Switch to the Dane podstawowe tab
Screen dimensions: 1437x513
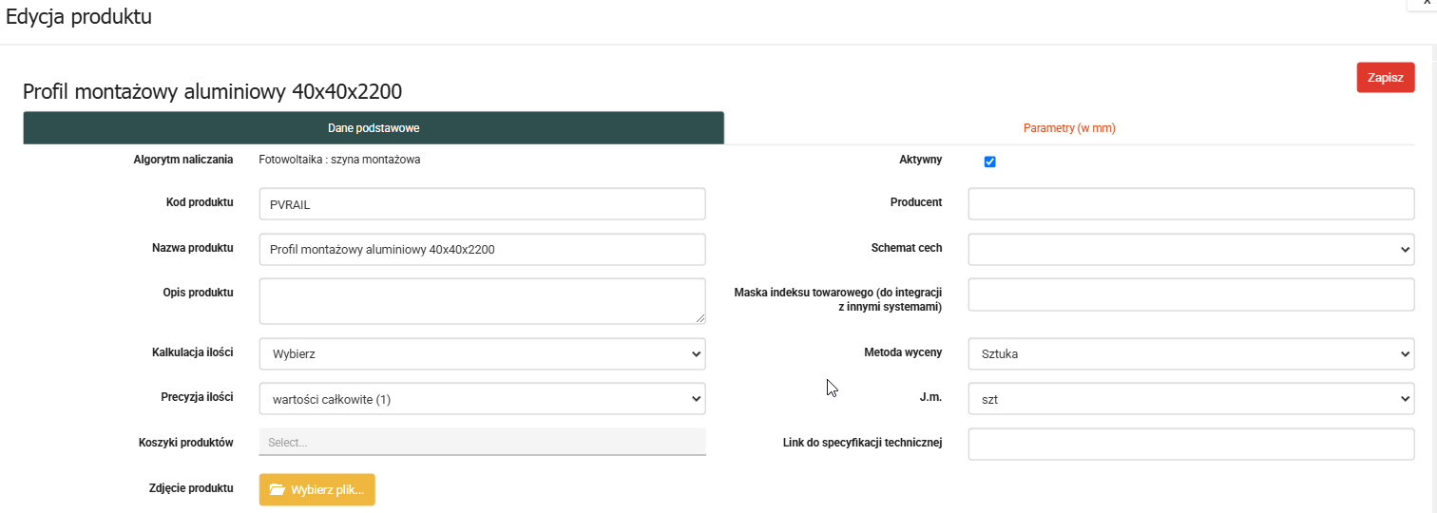pyautogui.click(x=374, y=128)
